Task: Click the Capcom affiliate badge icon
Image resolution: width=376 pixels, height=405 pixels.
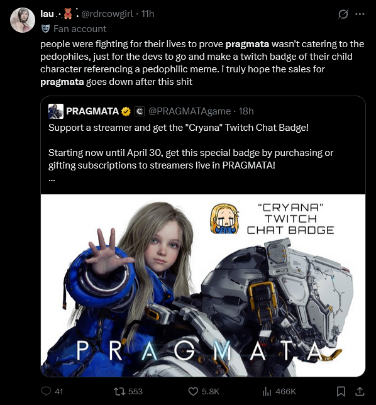Action: coord(140,111)
